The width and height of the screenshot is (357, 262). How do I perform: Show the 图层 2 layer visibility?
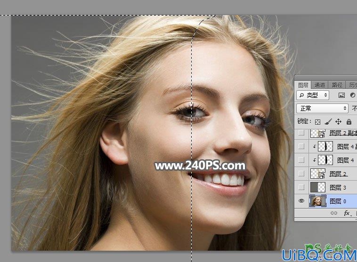pos(301,174)
